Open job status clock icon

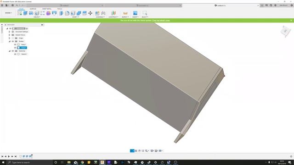point(271,5)
